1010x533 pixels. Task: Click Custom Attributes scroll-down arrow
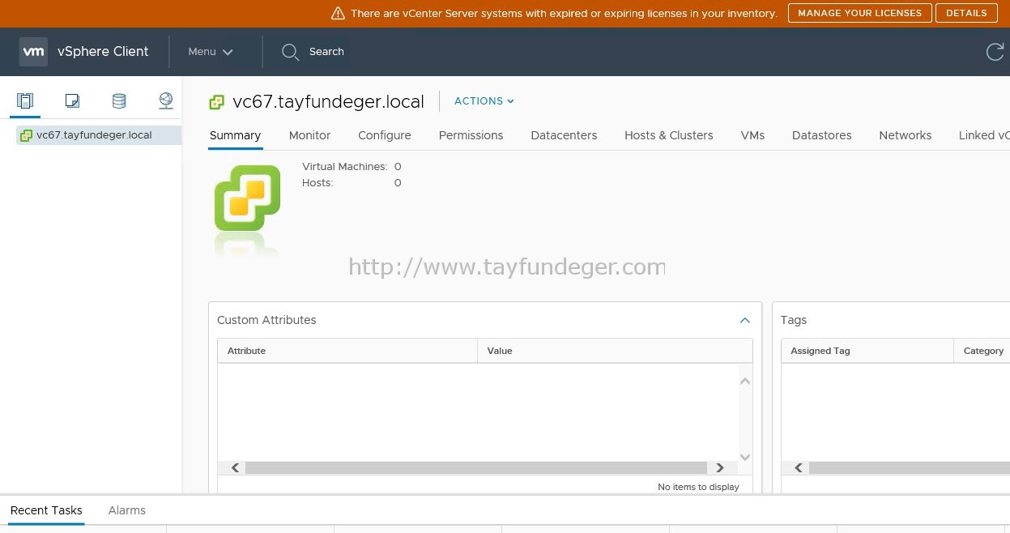point(745,457)
